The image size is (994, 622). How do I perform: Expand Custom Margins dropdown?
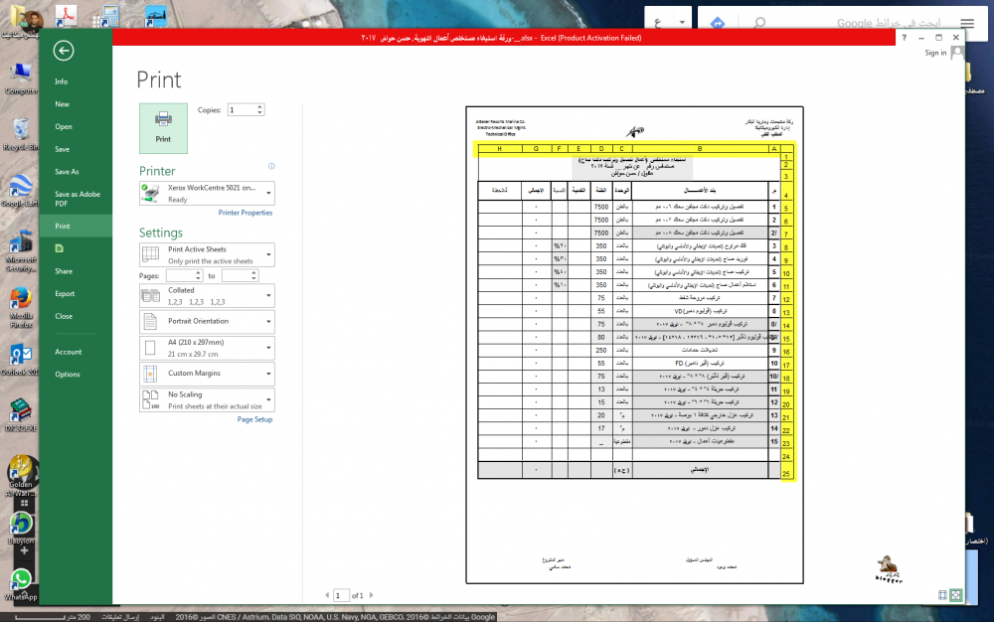(268, 374)
